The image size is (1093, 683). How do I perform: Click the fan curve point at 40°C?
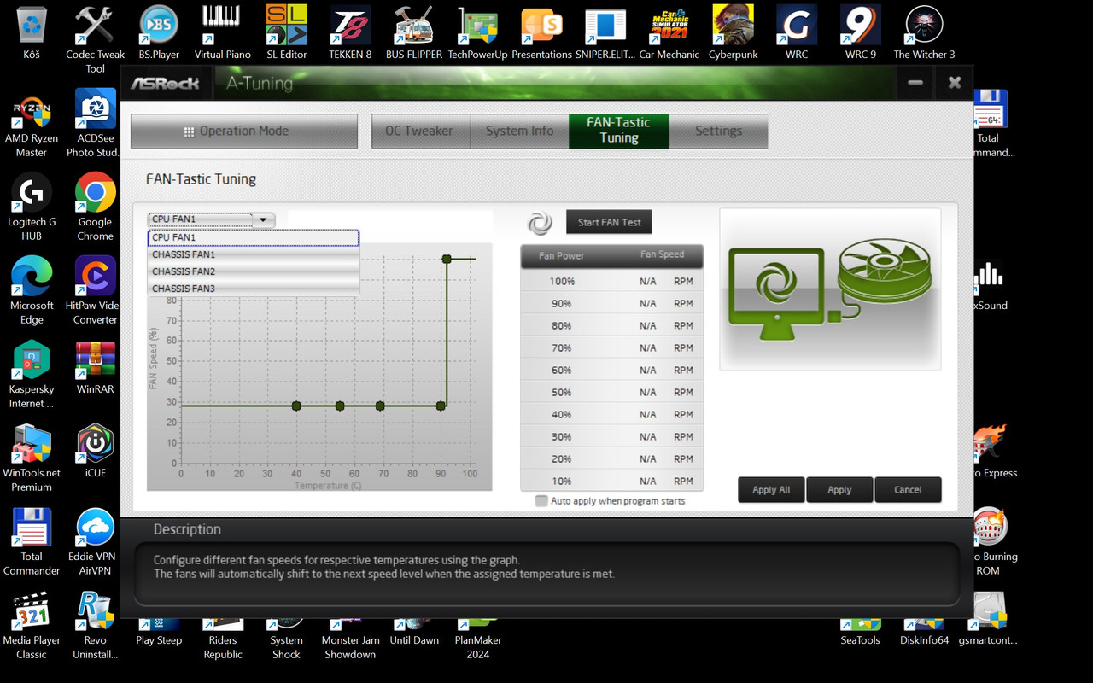tap(296, 406)
